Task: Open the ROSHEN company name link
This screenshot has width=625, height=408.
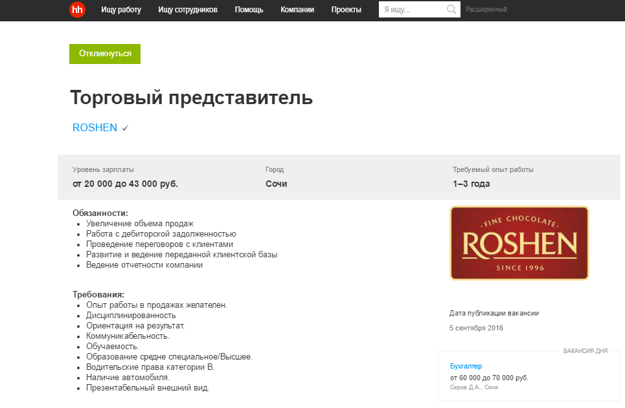Action: click(95, 128)
